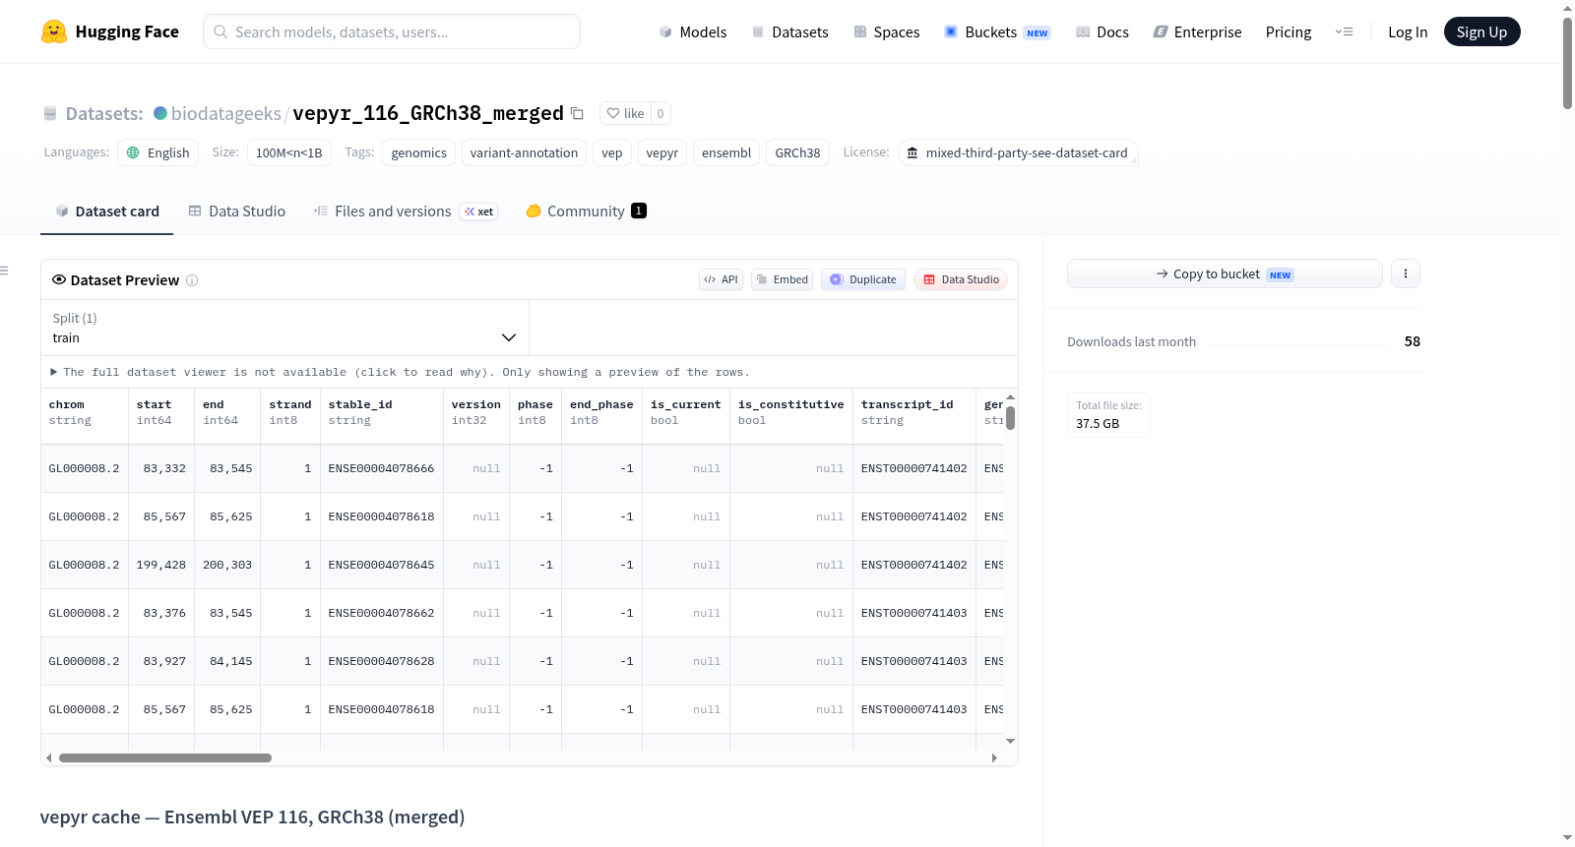
Task: Click the like count number
Action: 661,113
